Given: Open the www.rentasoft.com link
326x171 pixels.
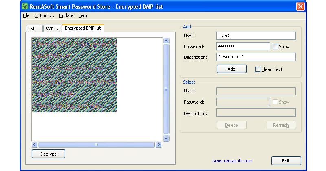Looking at the screenshot, I should [x=232, y=161].
